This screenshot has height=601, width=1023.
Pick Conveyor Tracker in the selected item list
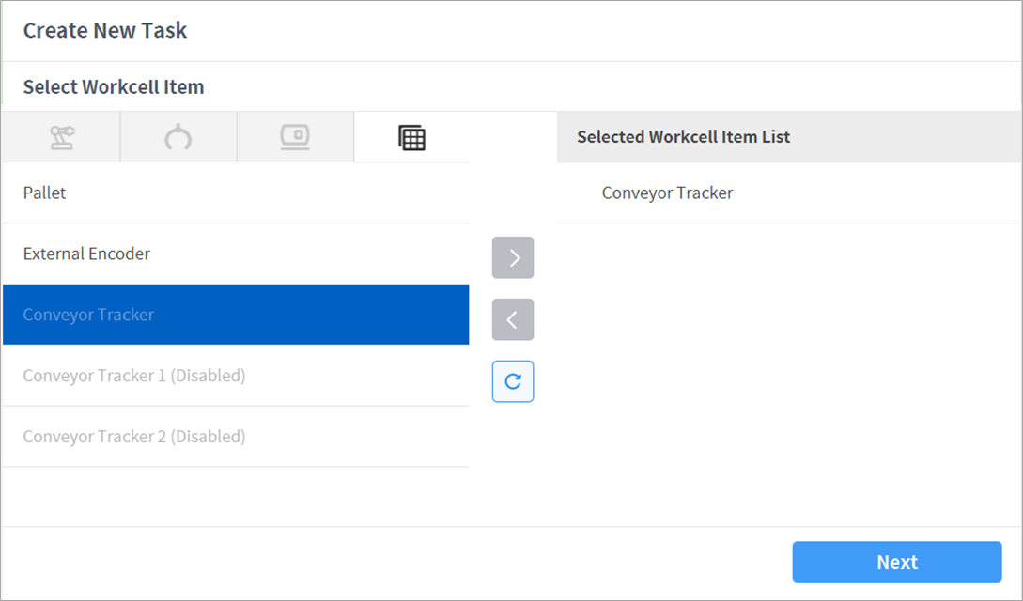pyautogui.click(x=667, y=193)
